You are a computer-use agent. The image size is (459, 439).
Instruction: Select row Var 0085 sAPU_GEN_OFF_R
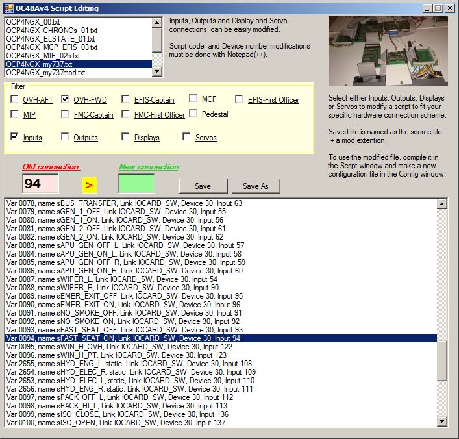click(221, 262)
